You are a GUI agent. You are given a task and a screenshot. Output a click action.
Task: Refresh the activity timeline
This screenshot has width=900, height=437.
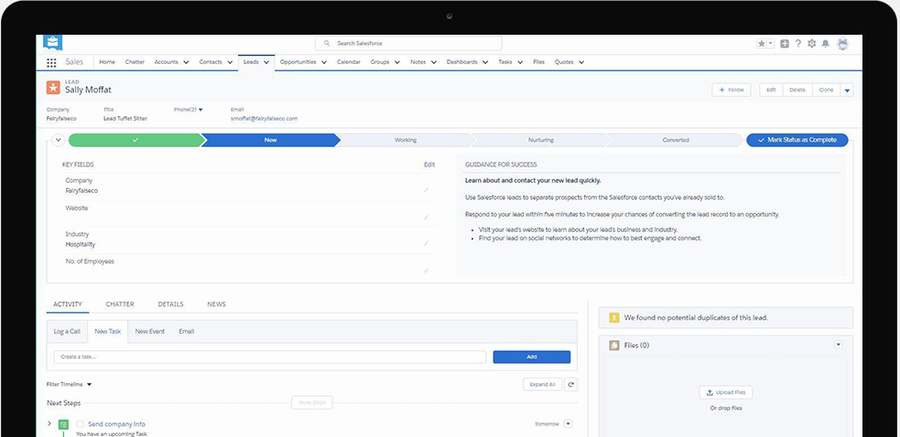[x=570, y=385]
